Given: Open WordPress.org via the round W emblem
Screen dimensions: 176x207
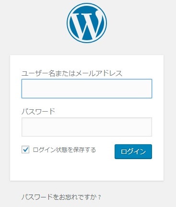Looking at the screenshot, I should point(87,23).
